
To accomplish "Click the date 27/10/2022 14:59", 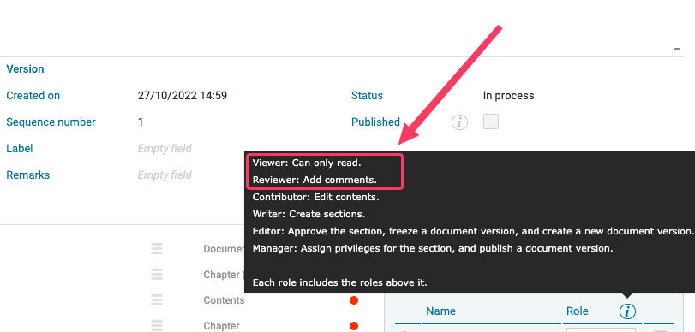I will point(183,96).
